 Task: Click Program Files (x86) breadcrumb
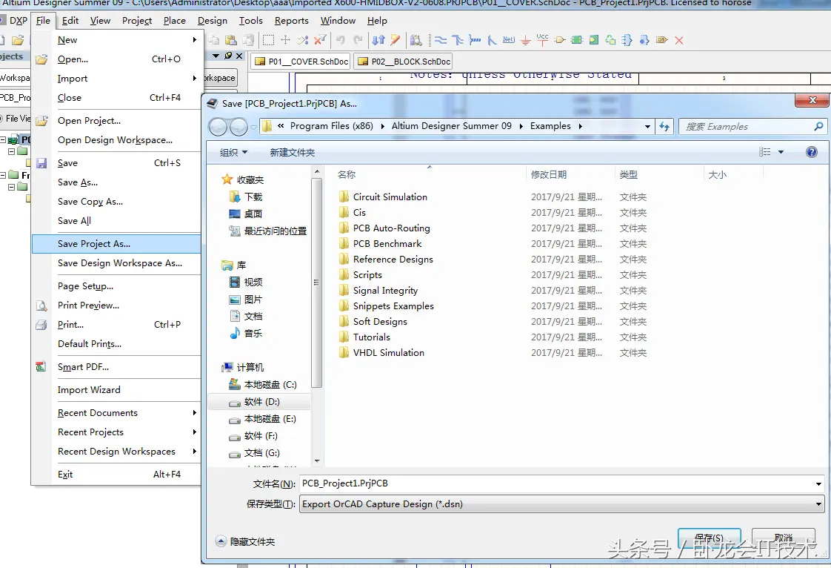tap(331, 126)
